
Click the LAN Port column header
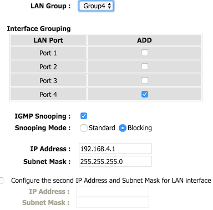coord(48,40)
